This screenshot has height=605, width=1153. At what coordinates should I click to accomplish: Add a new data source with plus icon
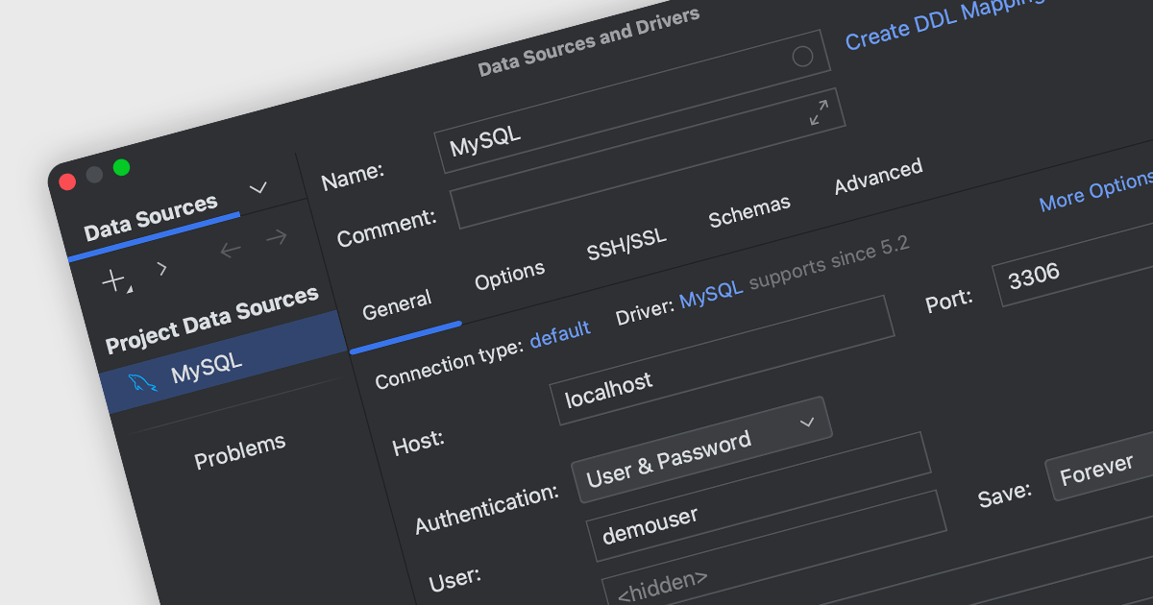click(114, 280)
